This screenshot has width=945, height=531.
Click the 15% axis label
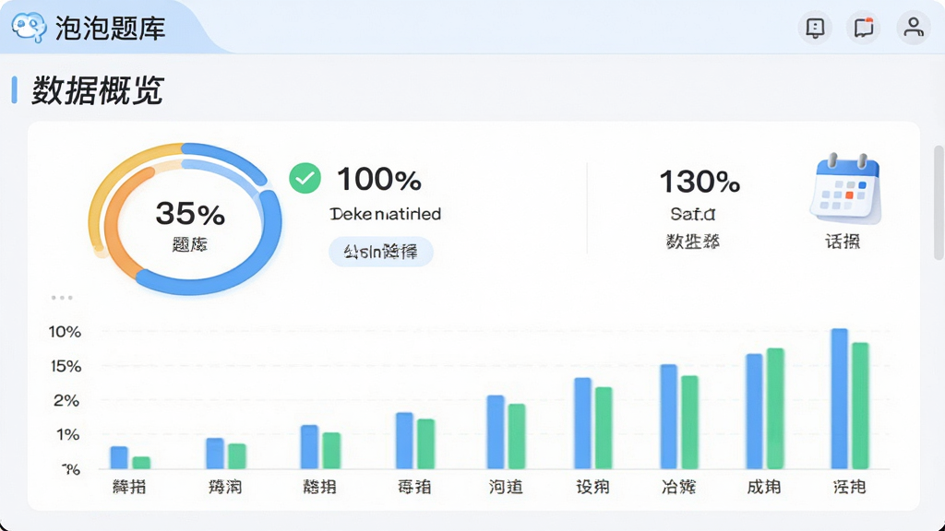click(66, 366)
